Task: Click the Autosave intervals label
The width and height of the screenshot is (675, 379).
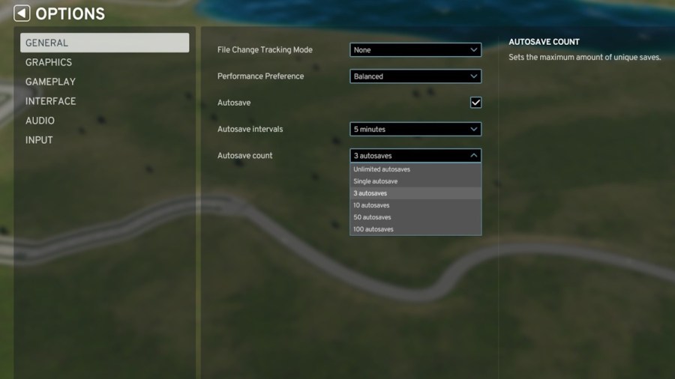Action: 250,129
